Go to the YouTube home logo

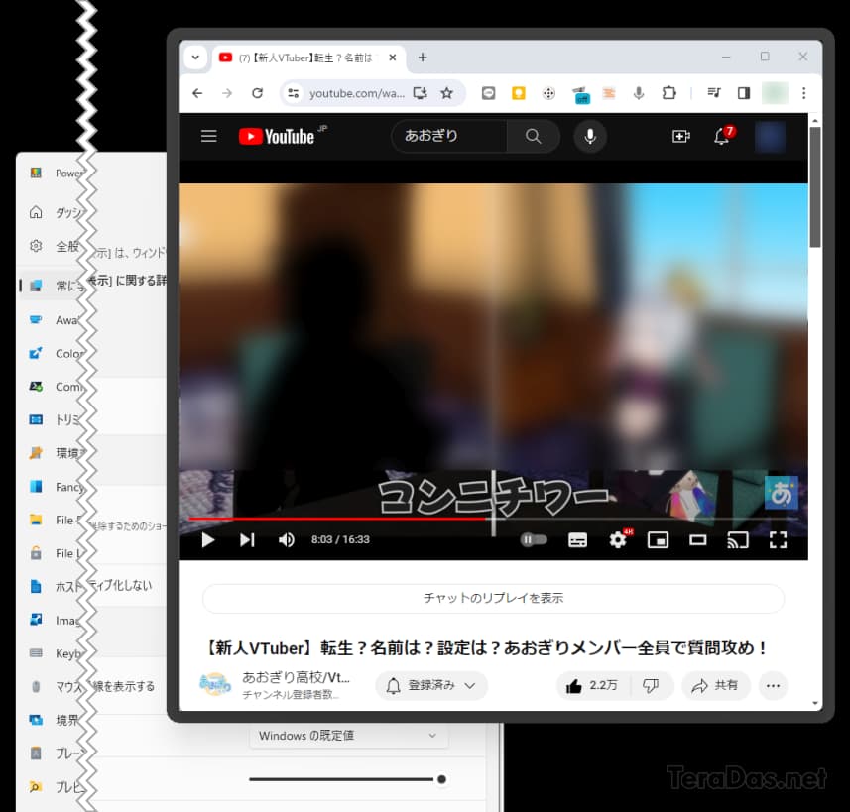click(277, 136)
